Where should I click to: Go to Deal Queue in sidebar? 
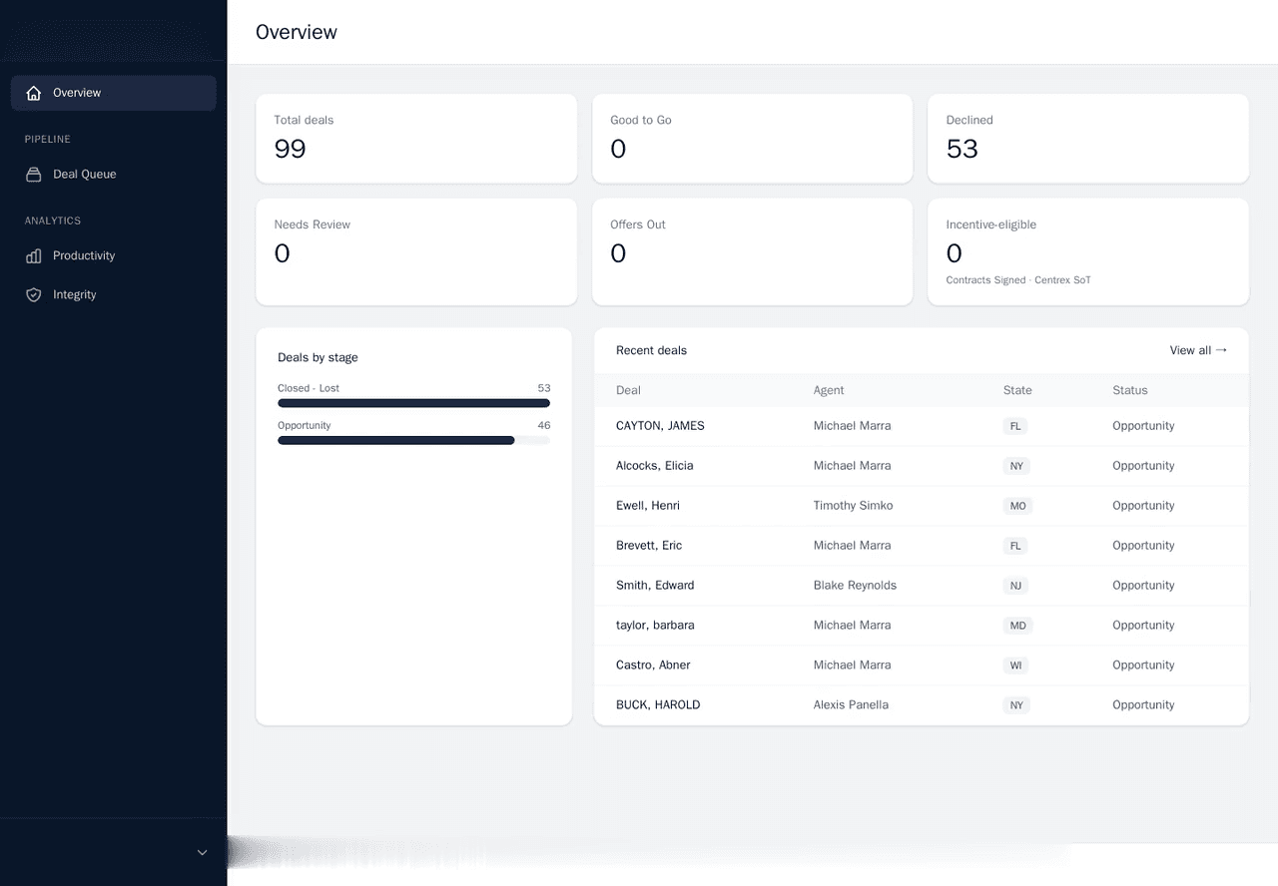[114, 175]
